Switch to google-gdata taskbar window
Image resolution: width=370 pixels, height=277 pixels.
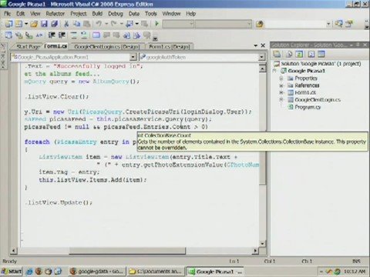click(x=98, y=272)
